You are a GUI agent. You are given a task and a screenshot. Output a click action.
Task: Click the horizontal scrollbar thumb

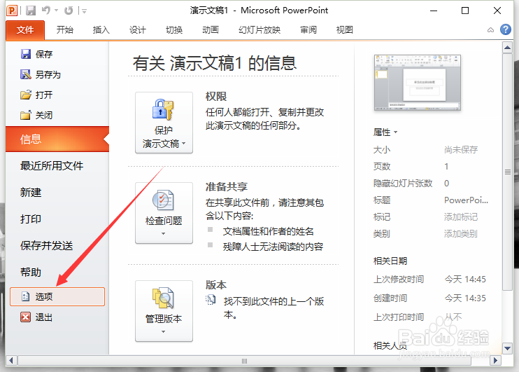pos(244,361)
